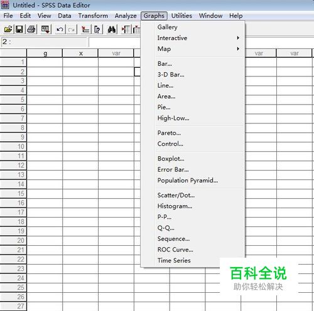Click the Print toolbar icon

(31, 29)
